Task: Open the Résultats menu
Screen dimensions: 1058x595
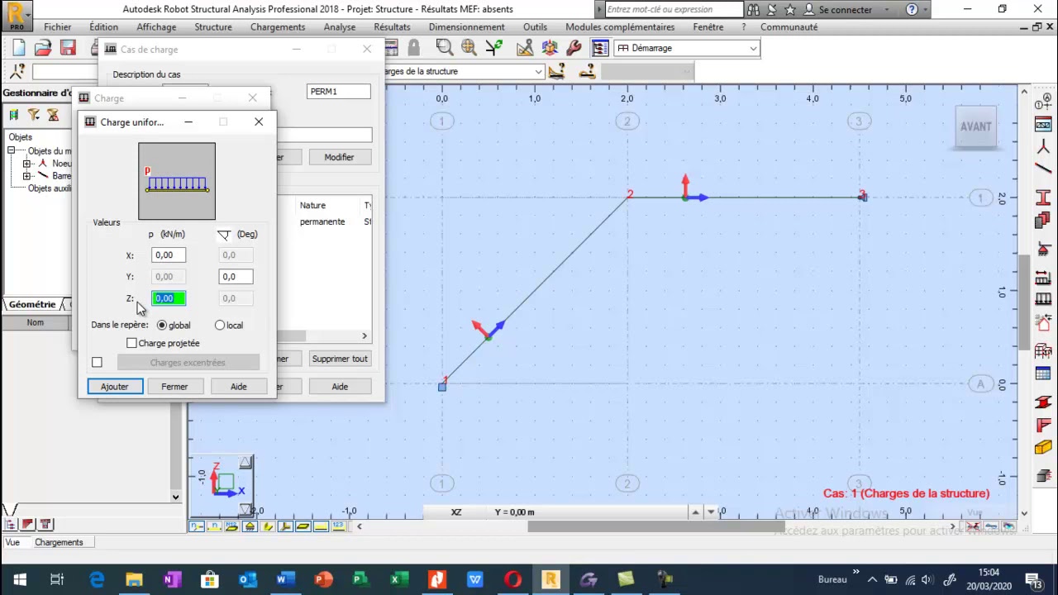Action: (x=392, y=26)
